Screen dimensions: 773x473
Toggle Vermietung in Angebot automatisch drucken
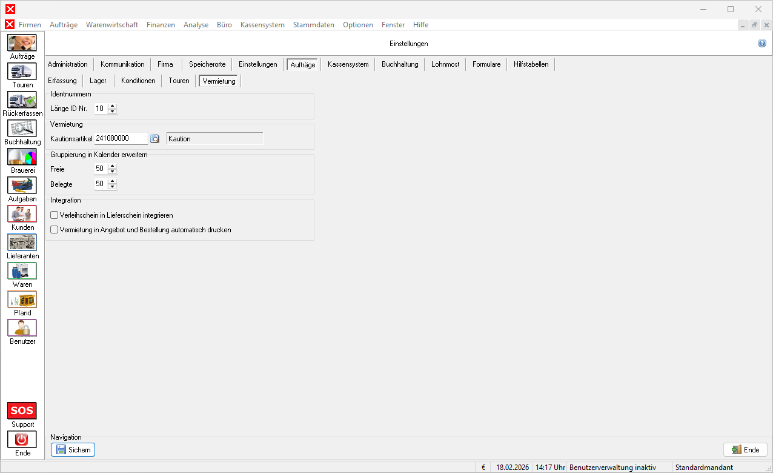click(55, 230)
